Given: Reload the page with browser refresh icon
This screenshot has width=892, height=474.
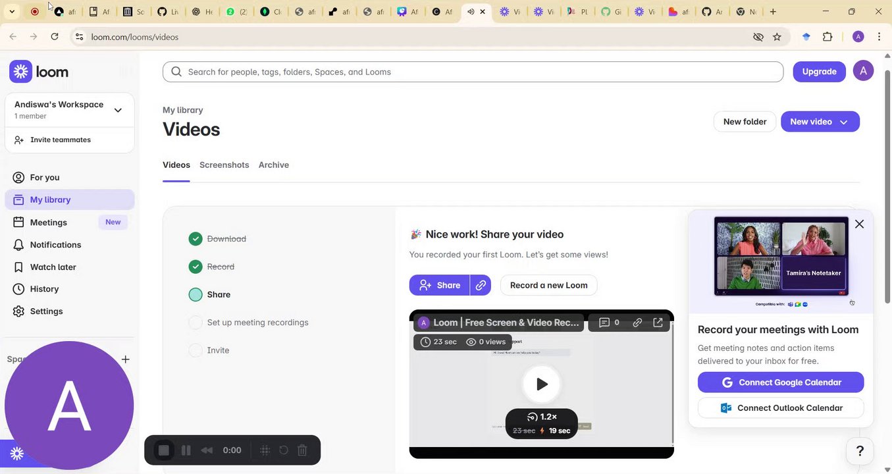Looking at the screenshot, I should click(x=55, y=37).
